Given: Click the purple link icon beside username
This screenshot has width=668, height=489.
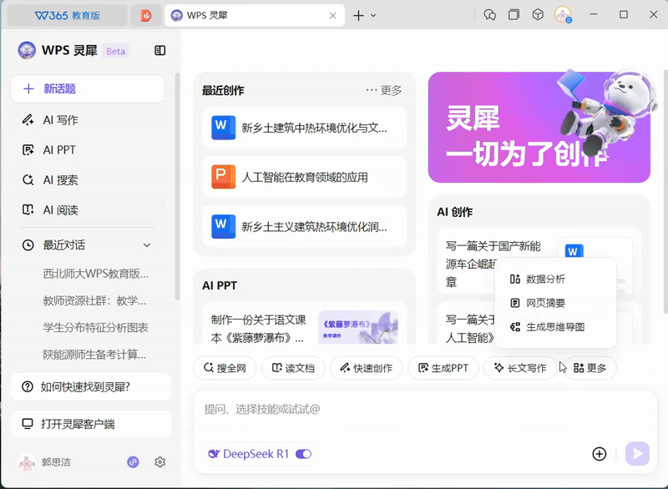Looking at the screenshot, I should 133,461.
